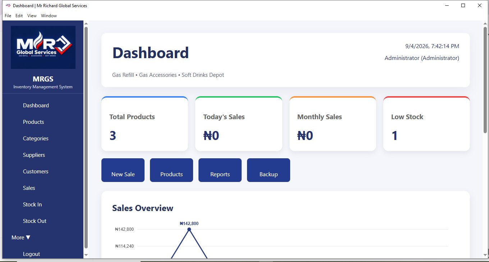489x262 pixels.
Task: Click the Total Products card
Action: (x=145, y=124)
